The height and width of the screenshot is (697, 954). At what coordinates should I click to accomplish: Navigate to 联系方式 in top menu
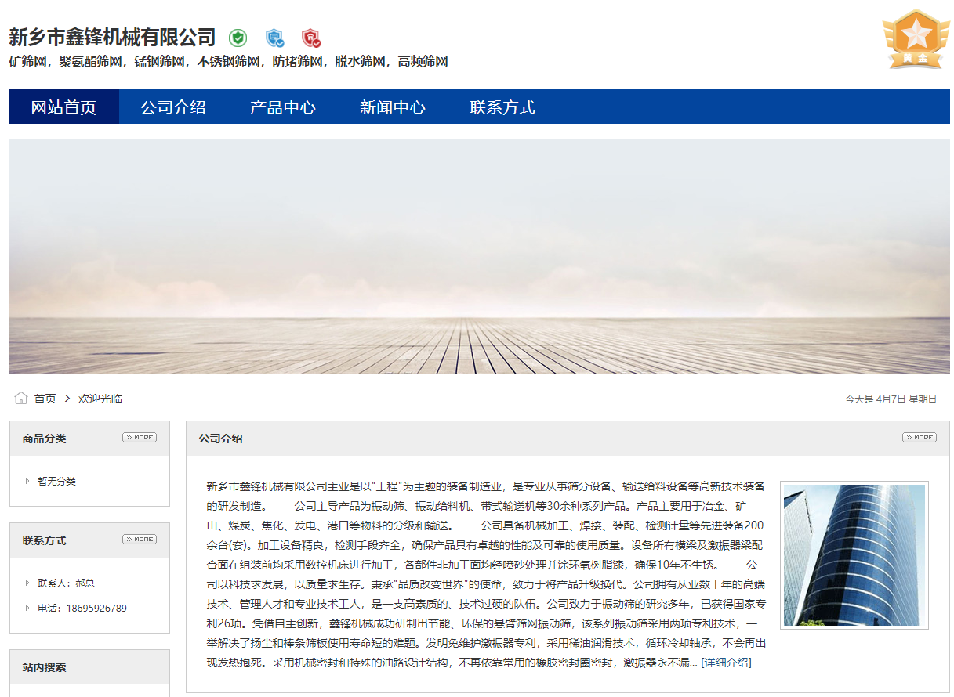click(x=502, y=107)
